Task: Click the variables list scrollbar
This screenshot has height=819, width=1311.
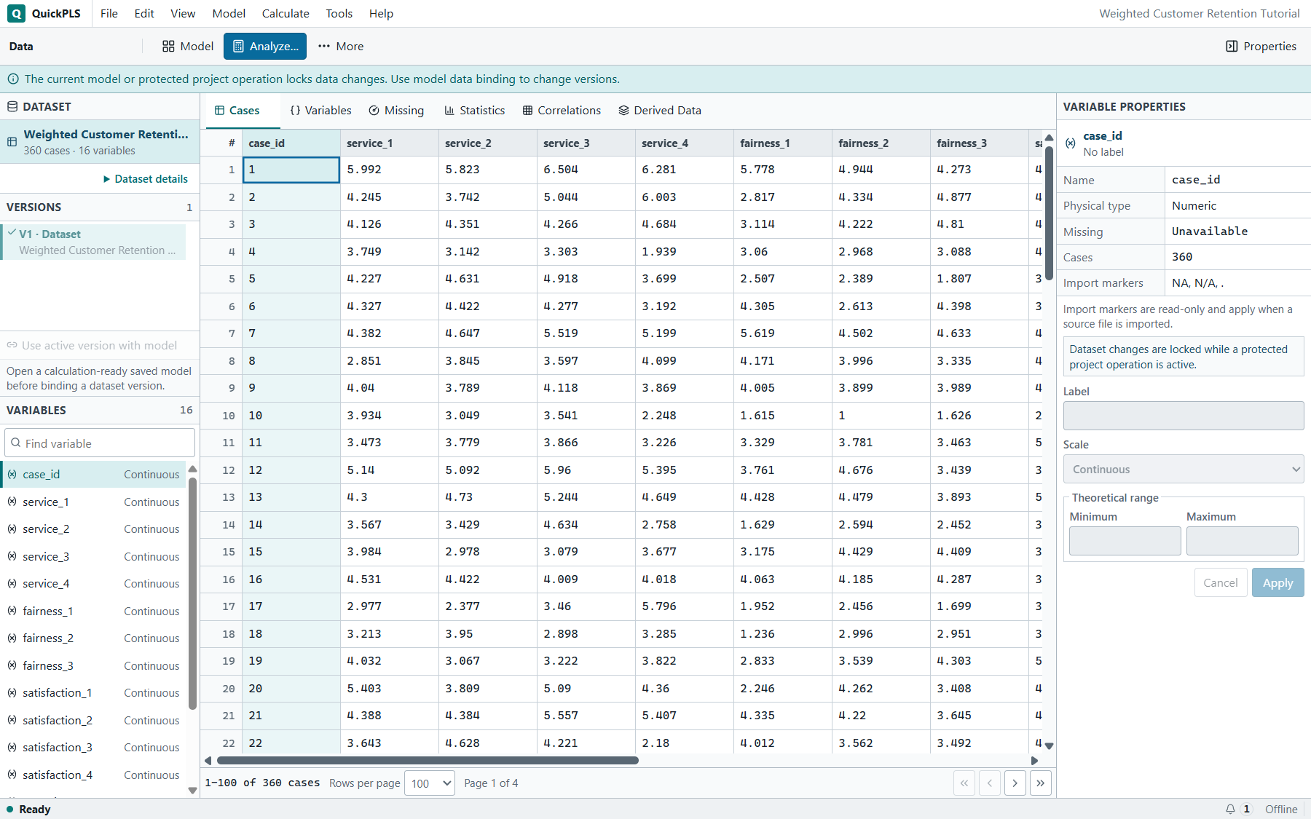Action: tap(192, 593)
